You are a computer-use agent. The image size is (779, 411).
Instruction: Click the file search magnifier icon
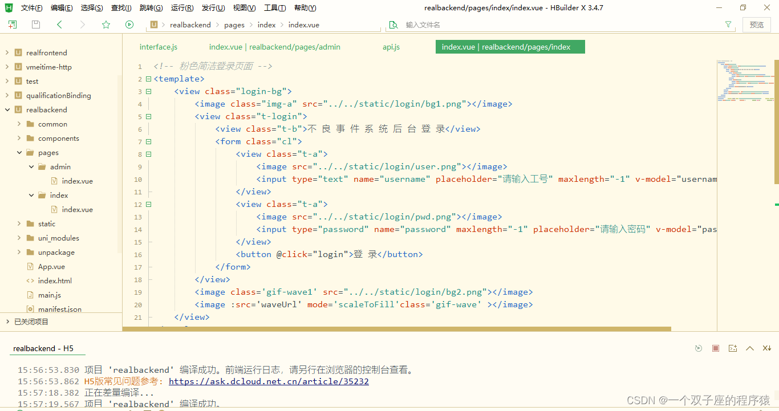click(393, 25)
